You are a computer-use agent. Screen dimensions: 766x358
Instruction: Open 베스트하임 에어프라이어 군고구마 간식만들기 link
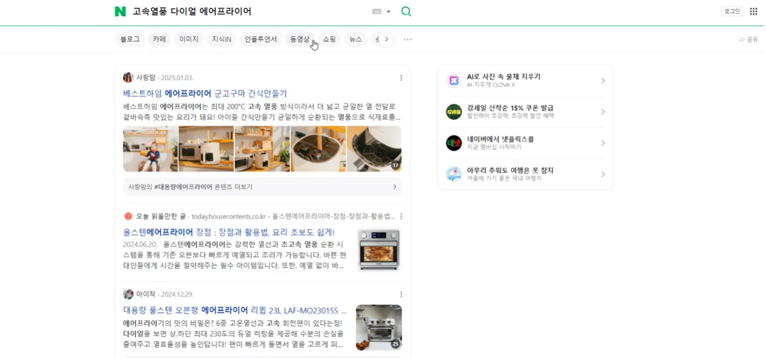(x=205, y=93)
